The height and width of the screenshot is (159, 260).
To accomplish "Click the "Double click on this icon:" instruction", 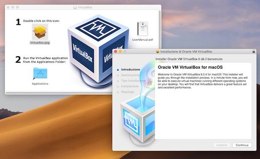I will pos(41,21).
